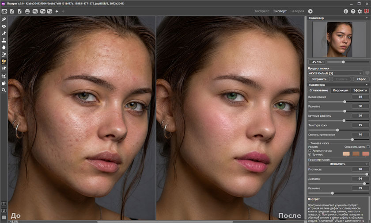Image resolution: width=371 pixels, height=223 pixels.
Task: Select the eye tool in toolbox
Action: 4,26
